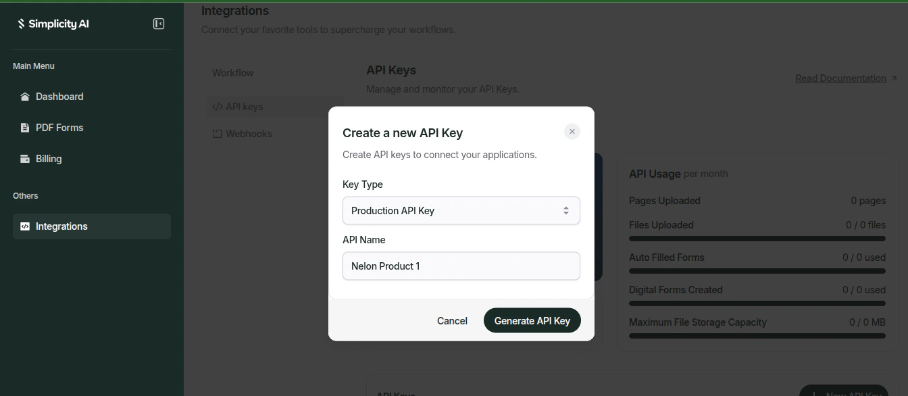Viewport: 908px width, 396px height.
Task: Click the Integrations sidebar icon
Action: 24,226
